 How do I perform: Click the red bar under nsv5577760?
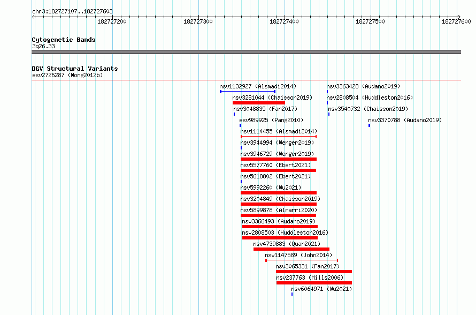pos(278,170)
